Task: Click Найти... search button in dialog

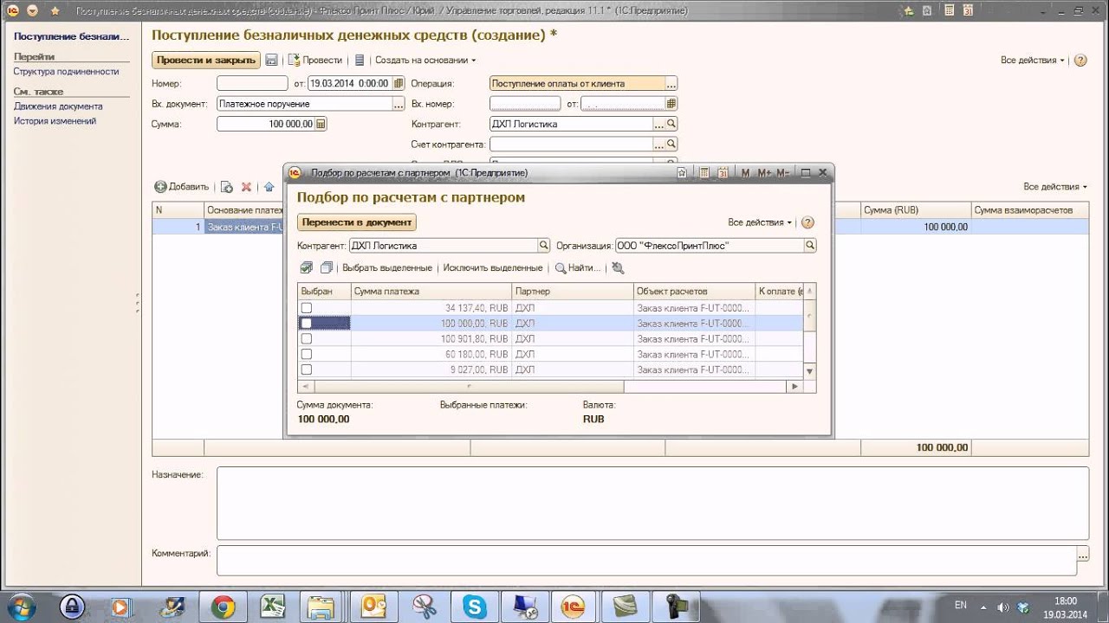Action: pos(578,268)
